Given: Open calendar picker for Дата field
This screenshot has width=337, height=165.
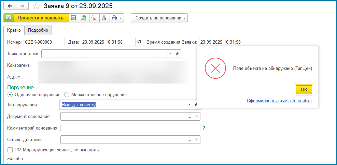Looking at the screenshot, I should click(x=139, y=42).
